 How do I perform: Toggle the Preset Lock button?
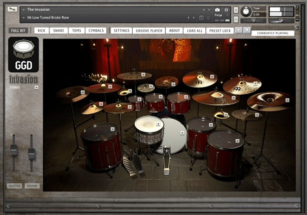pos(220,30)
